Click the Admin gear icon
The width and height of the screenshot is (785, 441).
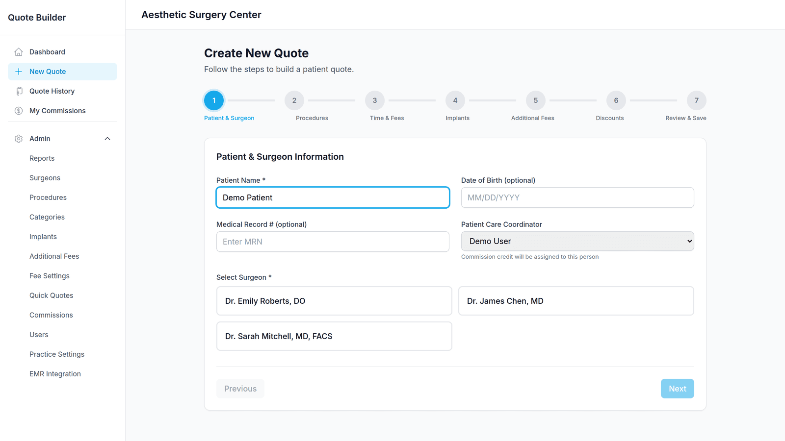[19, 139]
